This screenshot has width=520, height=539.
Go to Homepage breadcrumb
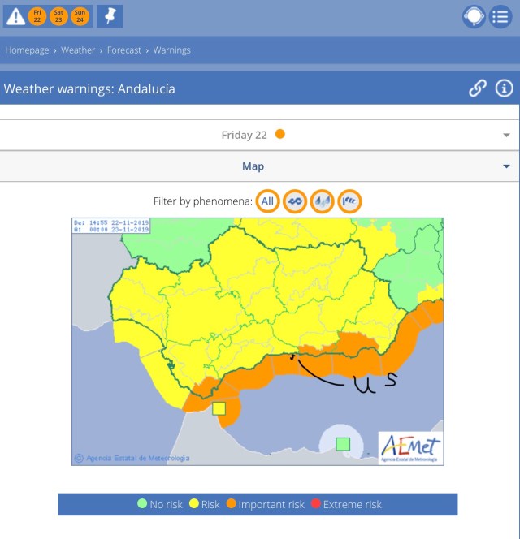tap(27, 50)
